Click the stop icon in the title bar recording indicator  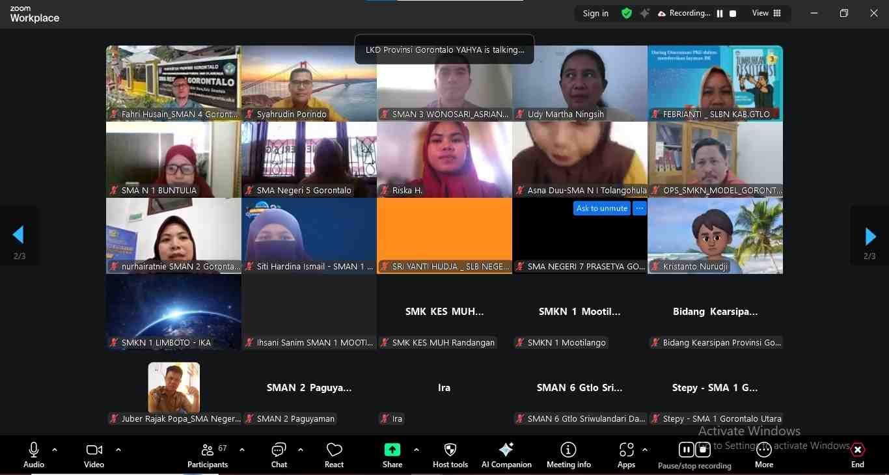733,14
